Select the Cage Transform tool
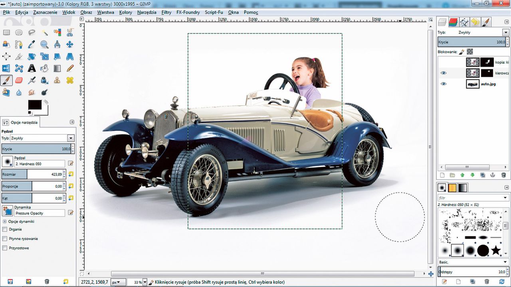 (19, 69)
